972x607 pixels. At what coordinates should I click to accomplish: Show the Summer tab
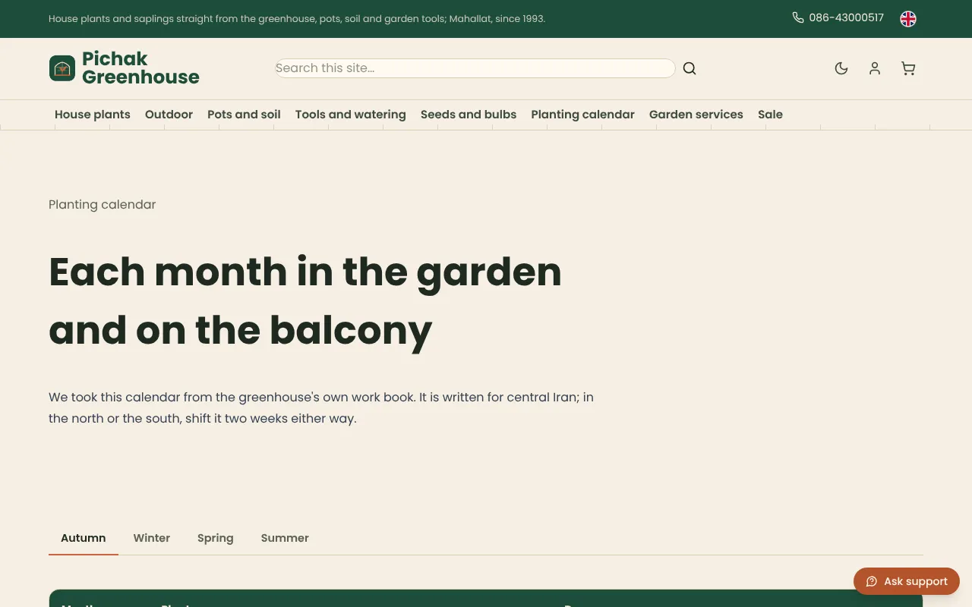(x=285, y=538)
